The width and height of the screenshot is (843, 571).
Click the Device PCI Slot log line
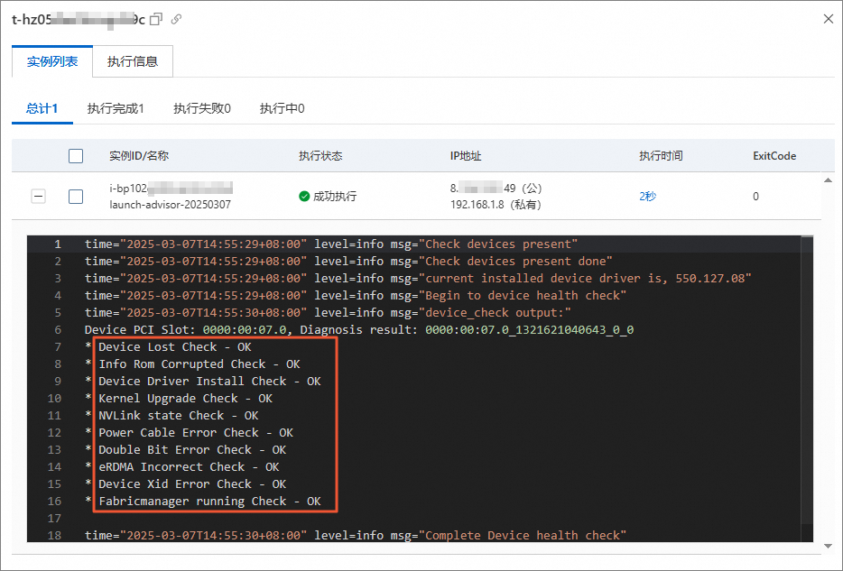359,330
